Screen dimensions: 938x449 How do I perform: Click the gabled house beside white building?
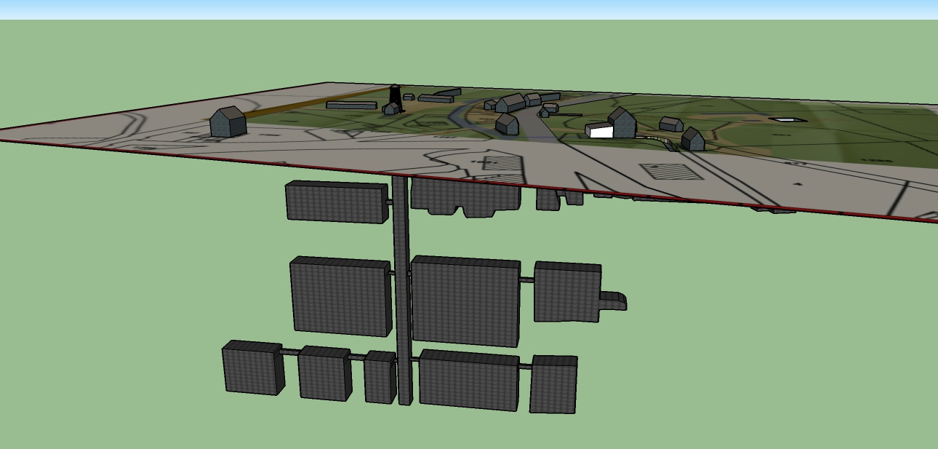pyautogui.click(x=622, y=124)
